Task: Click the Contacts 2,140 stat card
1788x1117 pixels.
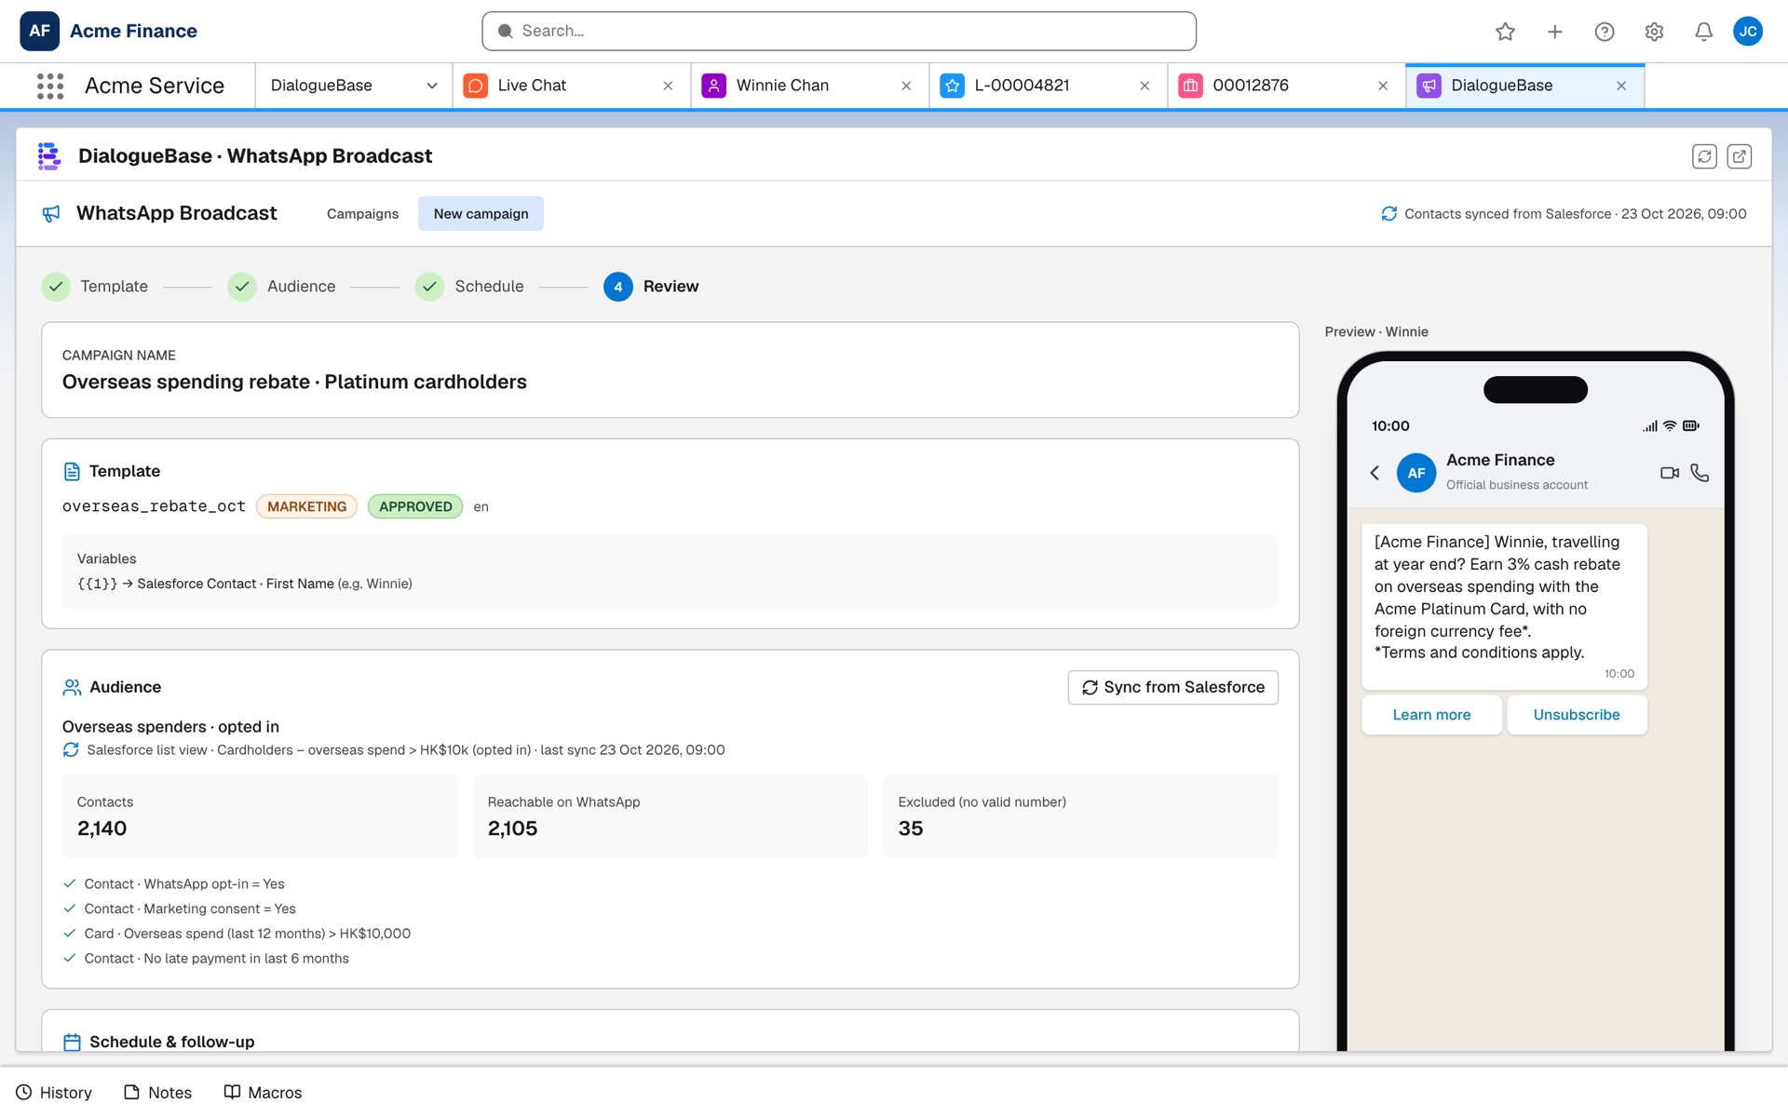Action: [260, 816]
